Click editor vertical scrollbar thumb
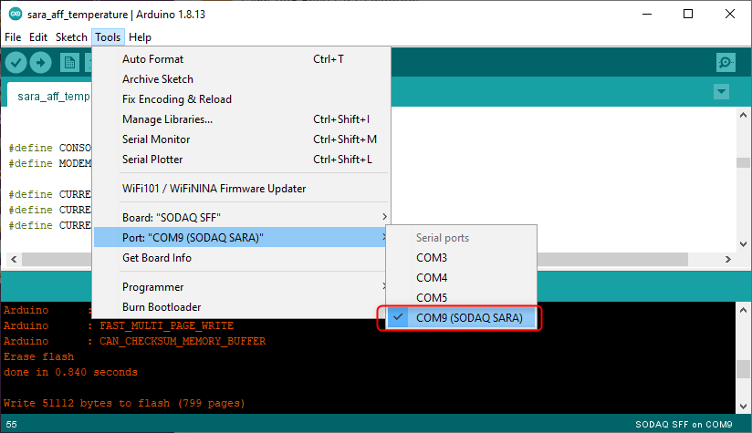 tap(743, 162)
